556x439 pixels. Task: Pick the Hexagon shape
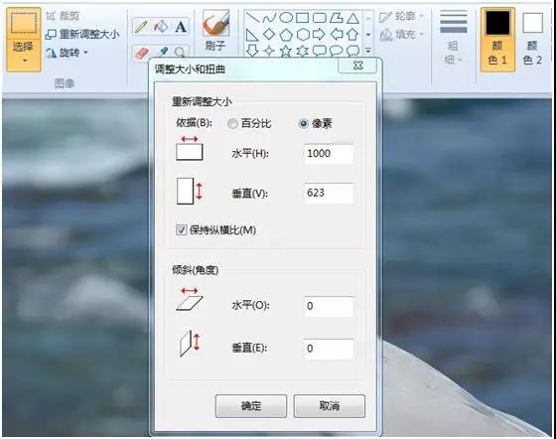coord(303,35)
